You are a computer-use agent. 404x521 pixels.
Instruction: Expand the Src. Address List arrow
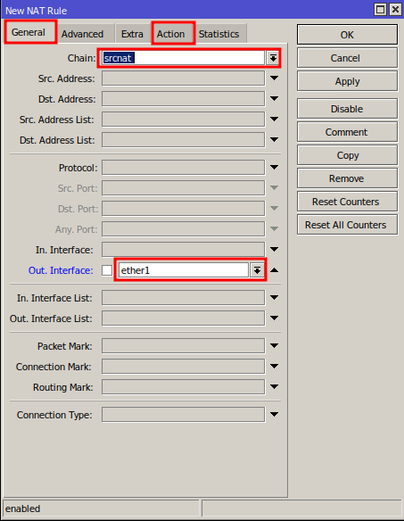click(274, 120)
